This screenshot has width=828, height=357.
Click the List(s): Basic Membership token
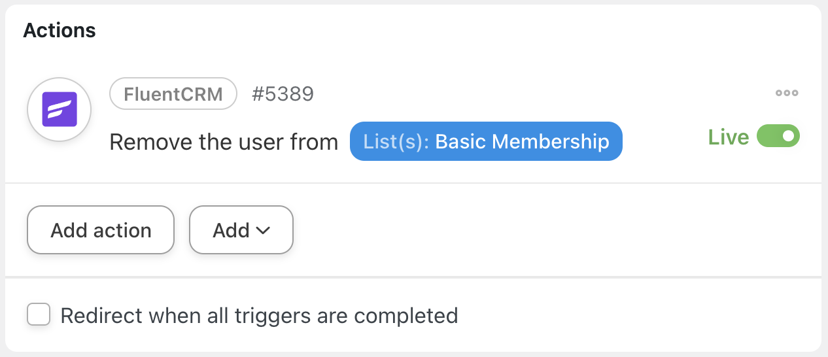click(x=486, y=141)
